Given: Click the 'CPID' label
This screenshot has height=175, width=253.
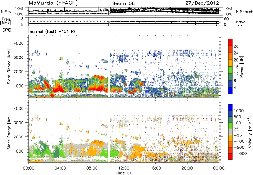Looking at the screenshot, I should [x=7, y=30].
